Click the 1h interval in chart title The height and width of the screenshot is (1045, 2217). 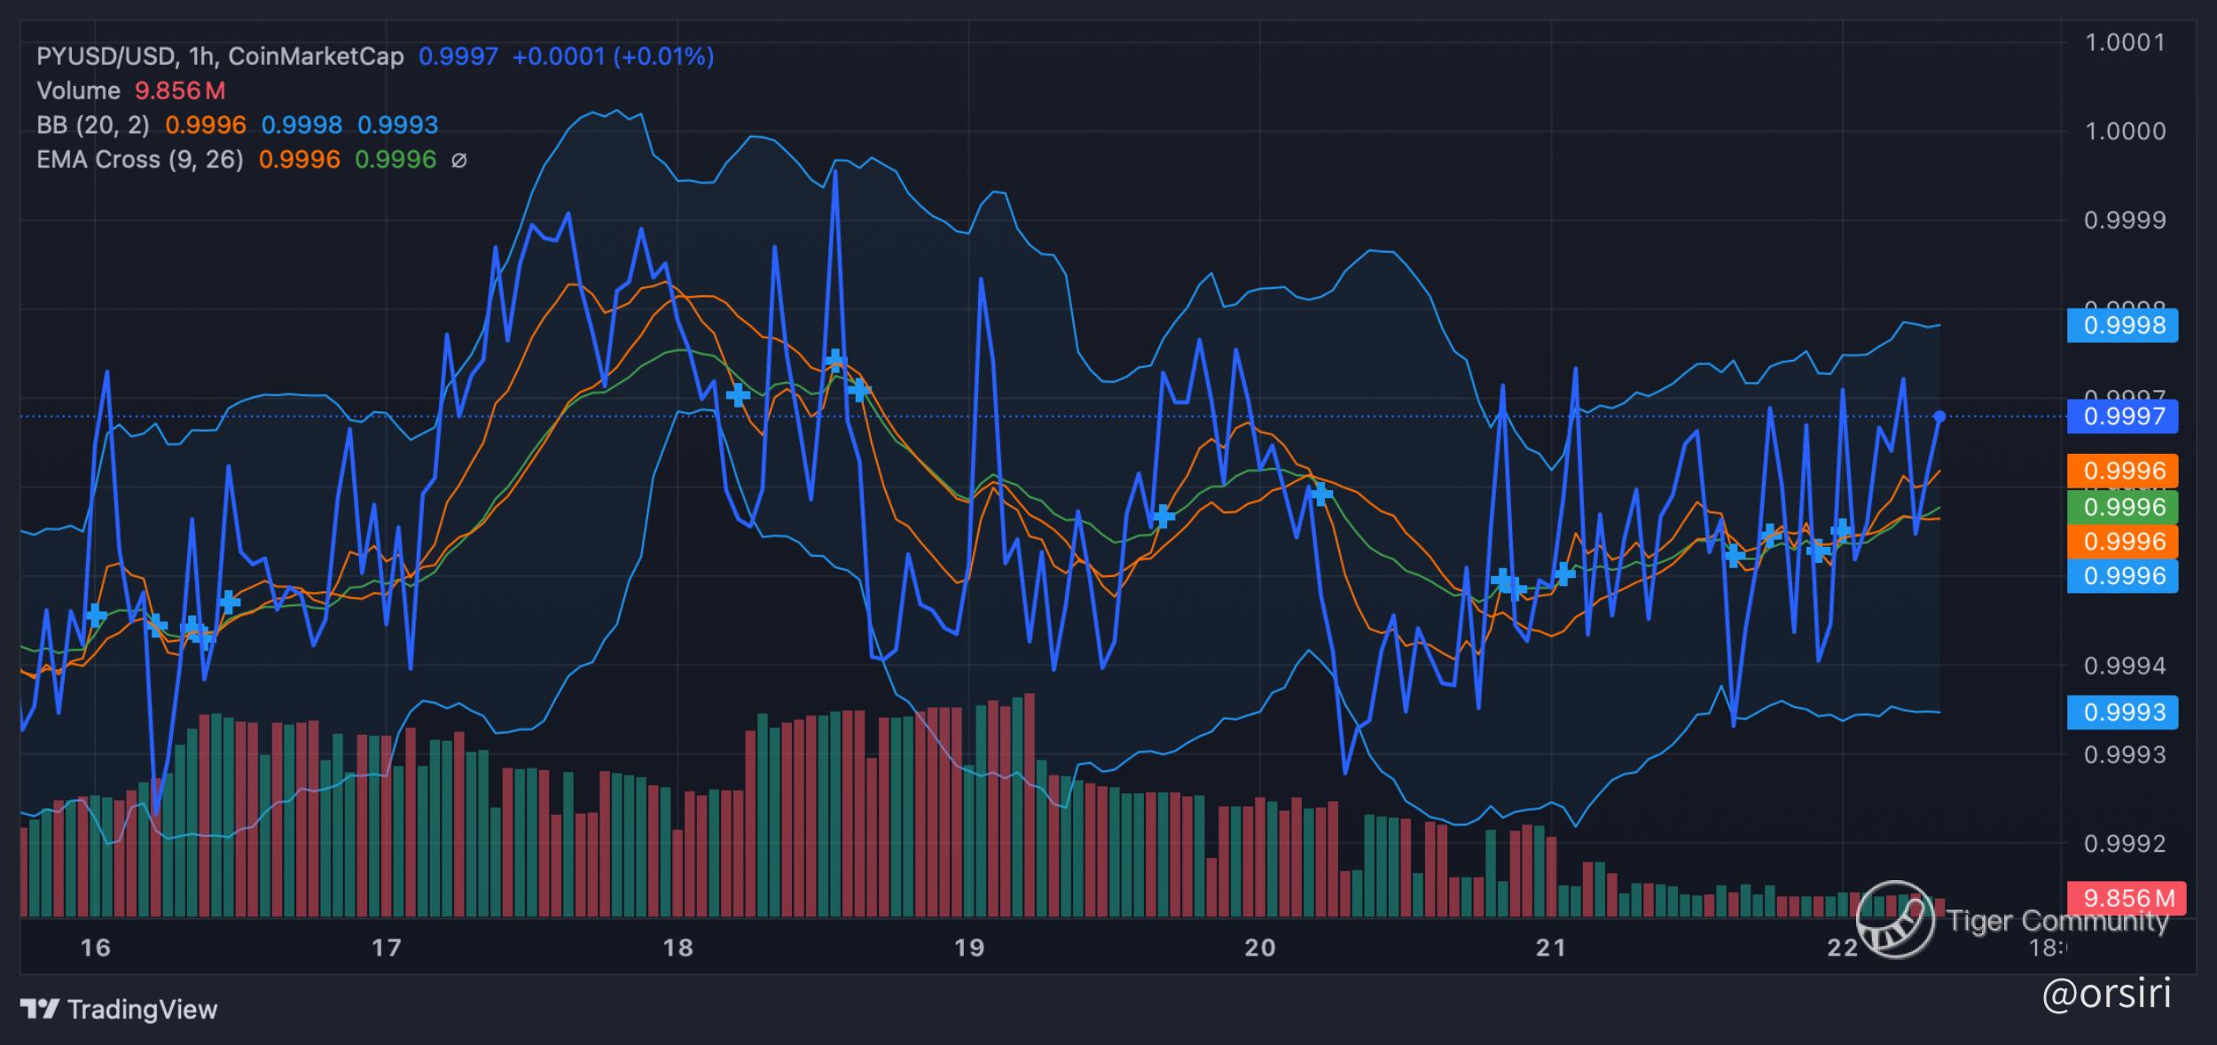pos(201,57)
